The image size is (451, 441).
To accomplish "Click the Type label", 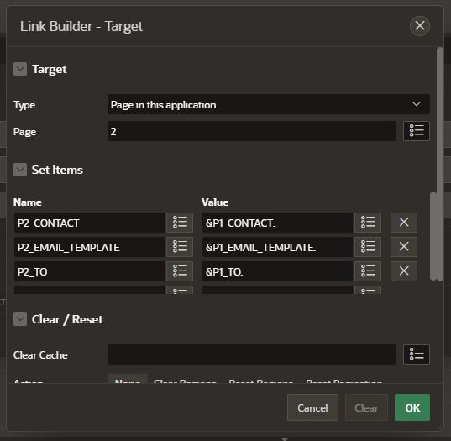I will click(x=24, y=105).
